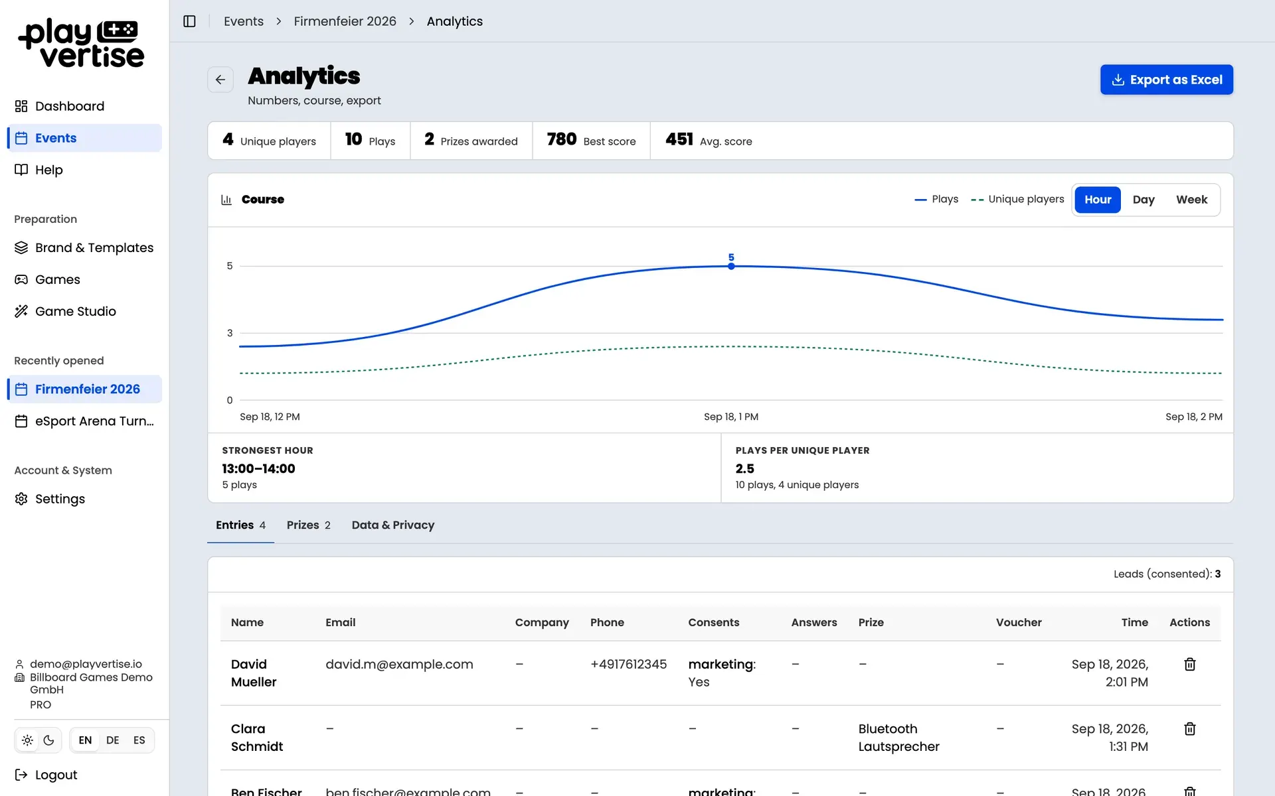Set chart granularity to Week

1191,200
